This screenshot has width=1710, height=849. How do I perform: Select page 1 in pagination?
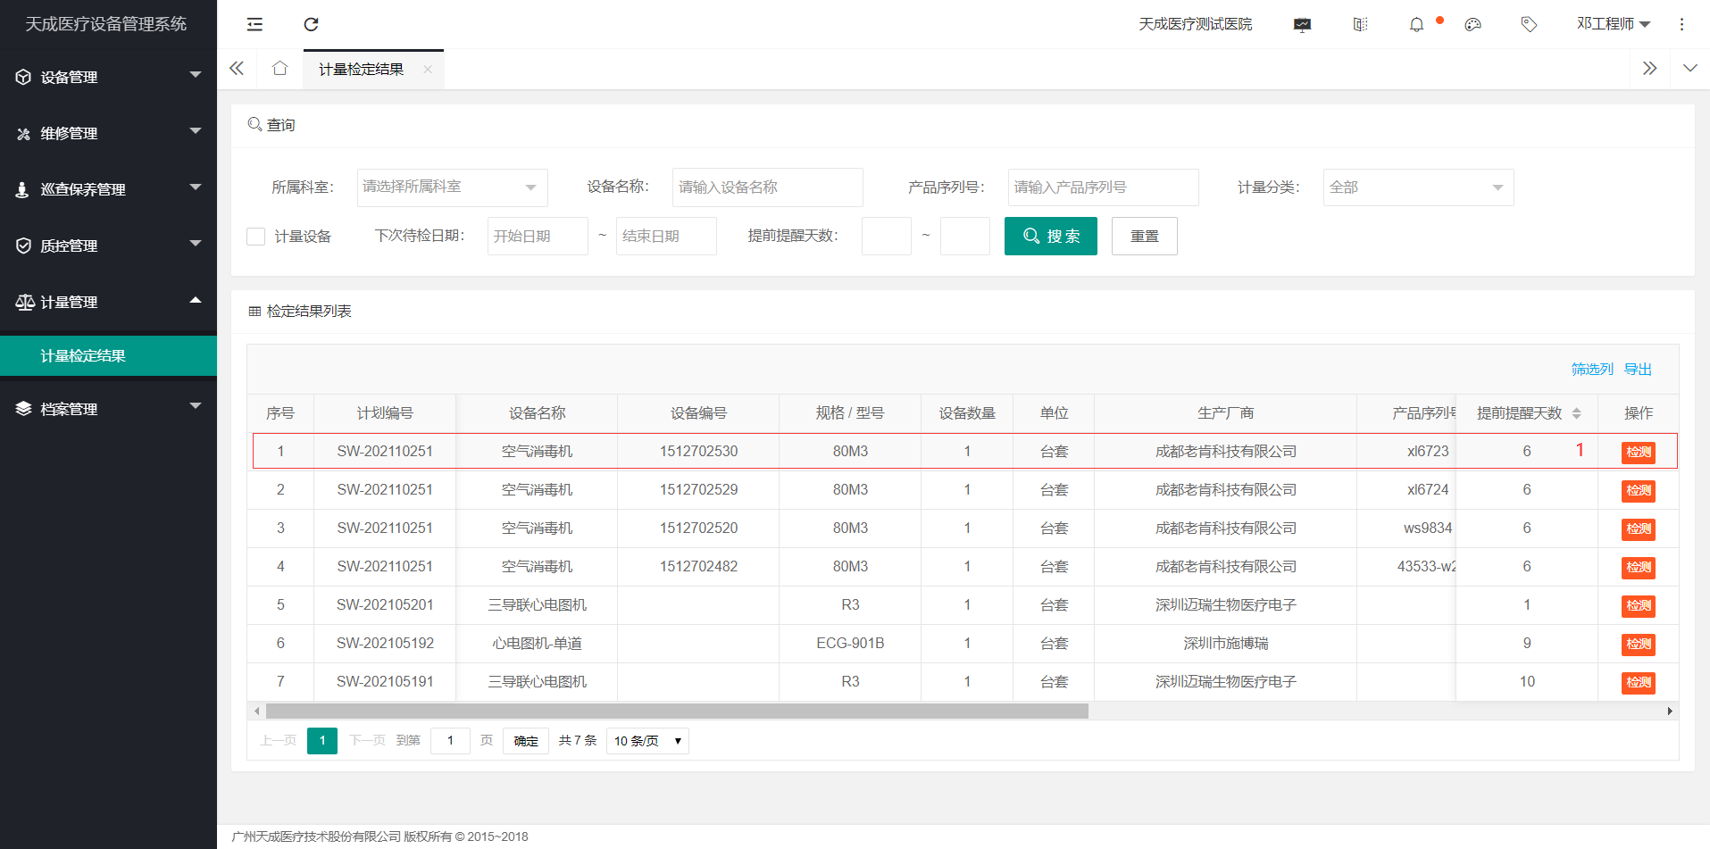[x=322, y=741]
